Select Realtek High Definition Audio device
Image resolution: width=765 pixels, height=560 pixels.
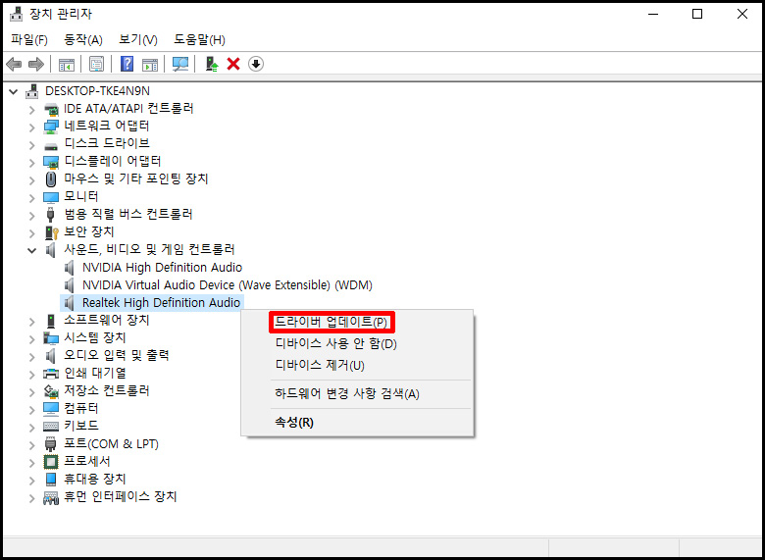(161, 302)
